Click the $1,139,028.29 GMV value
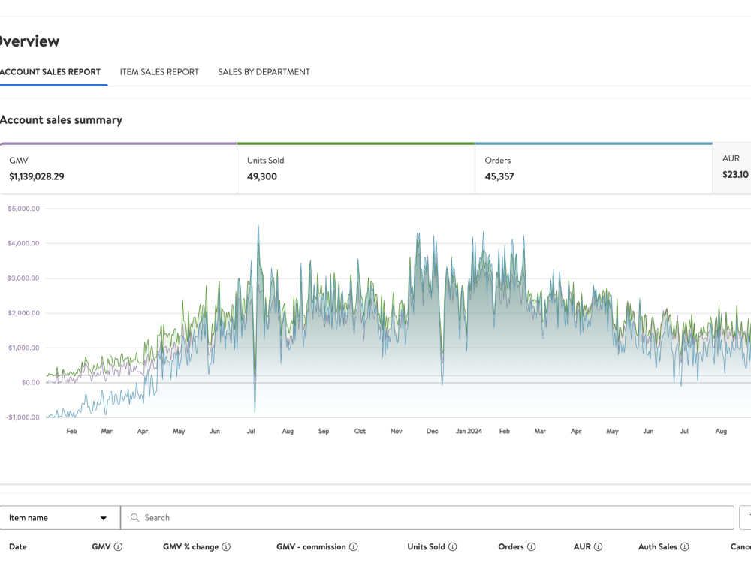This screenshot has width=751, height=563. (36, 176)
